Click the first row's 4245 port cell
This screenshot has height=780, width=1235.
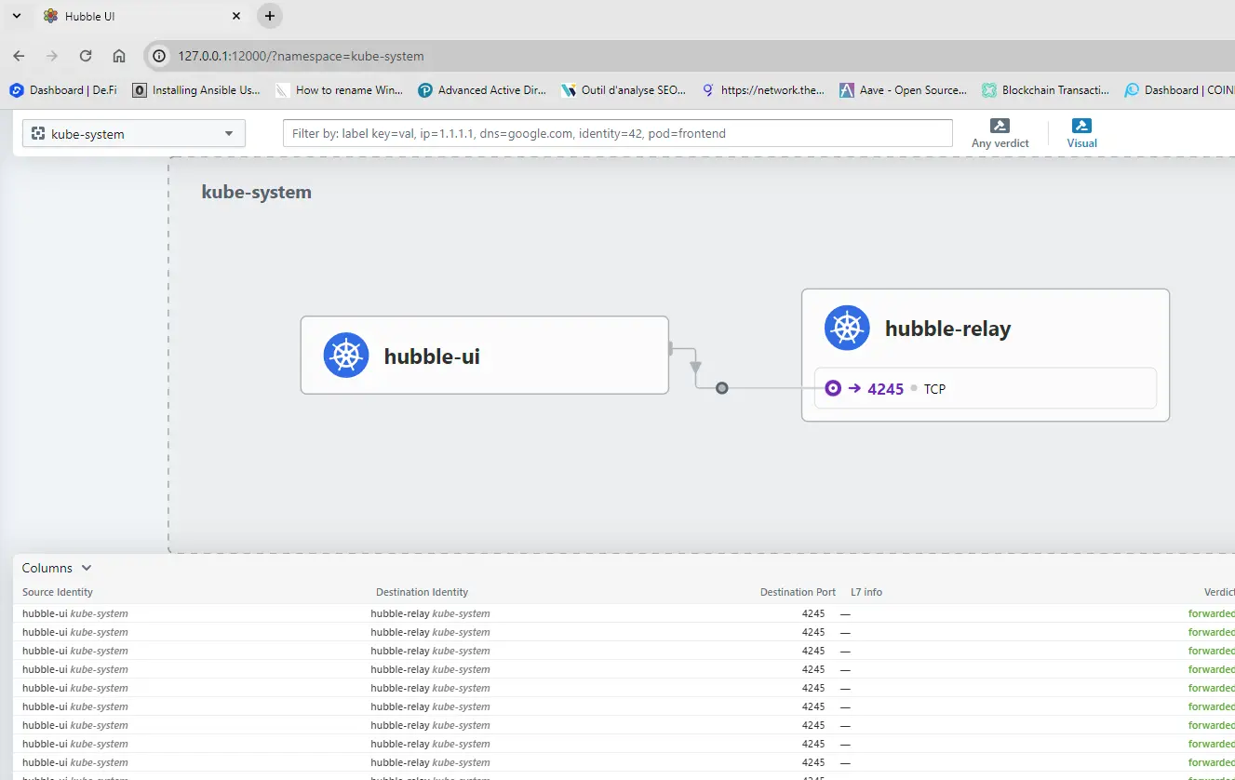tap(813, 613)
